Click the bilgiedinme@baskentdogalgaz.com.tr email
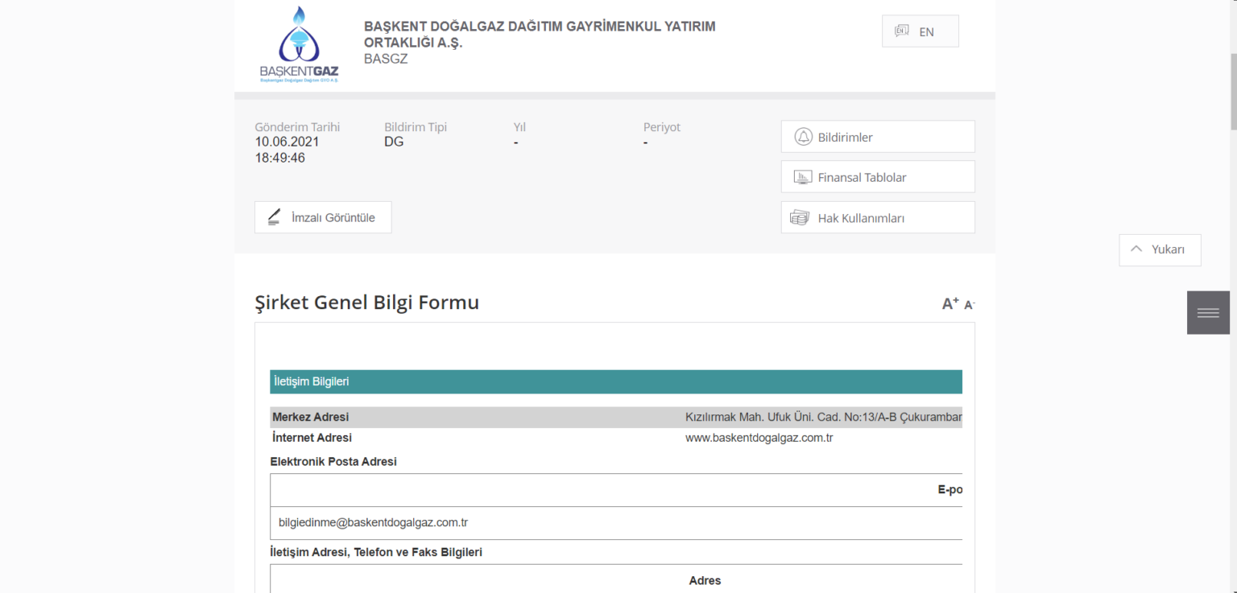 click(373, 522)
